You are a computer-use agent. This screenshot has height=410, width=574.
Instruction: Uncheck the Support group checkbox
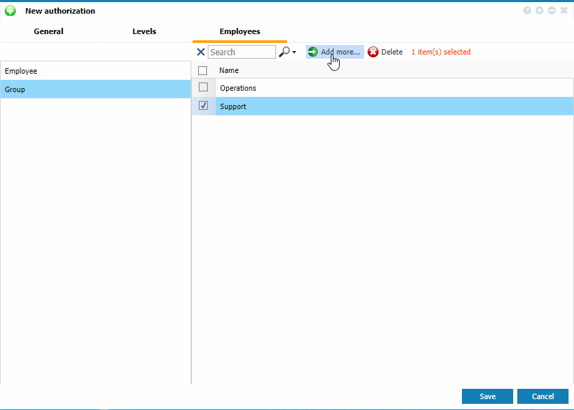[203, 106]
